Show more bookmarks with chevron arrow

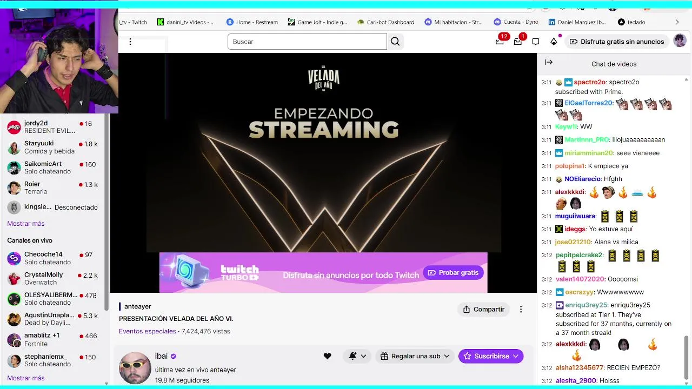tap(677, 22)
